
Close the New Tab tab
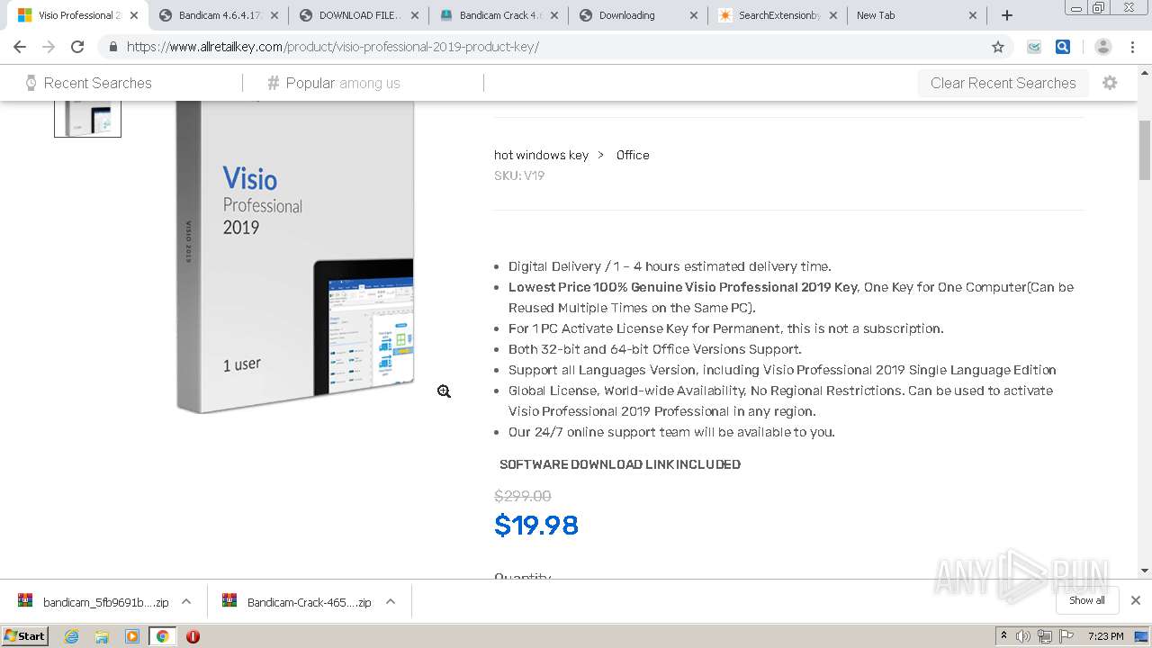pyautogui.click(x=973, y=15)
